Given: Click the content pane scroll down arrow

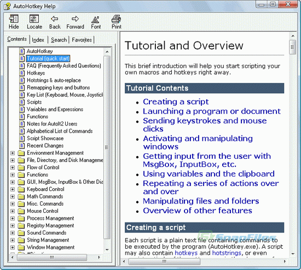Looking at the screenshot, I should pyautogui.click(x=293, y=254).
